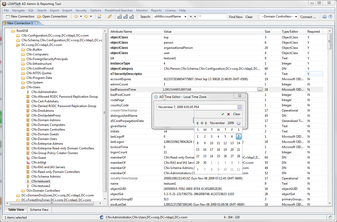Collapse the RootDSE folder icon

tap(13, 31)
